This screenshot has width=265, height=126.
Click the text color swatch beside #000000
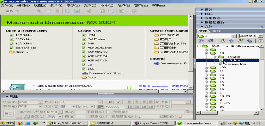coord(100,107)
